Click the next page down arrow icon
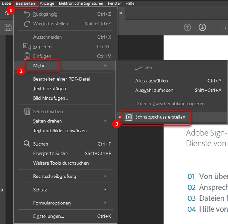The width and height of the screenshot is (228, 224). [x=202, y=27]
